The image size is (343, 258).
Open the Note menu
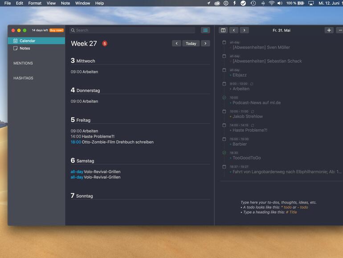click(65, 3)
